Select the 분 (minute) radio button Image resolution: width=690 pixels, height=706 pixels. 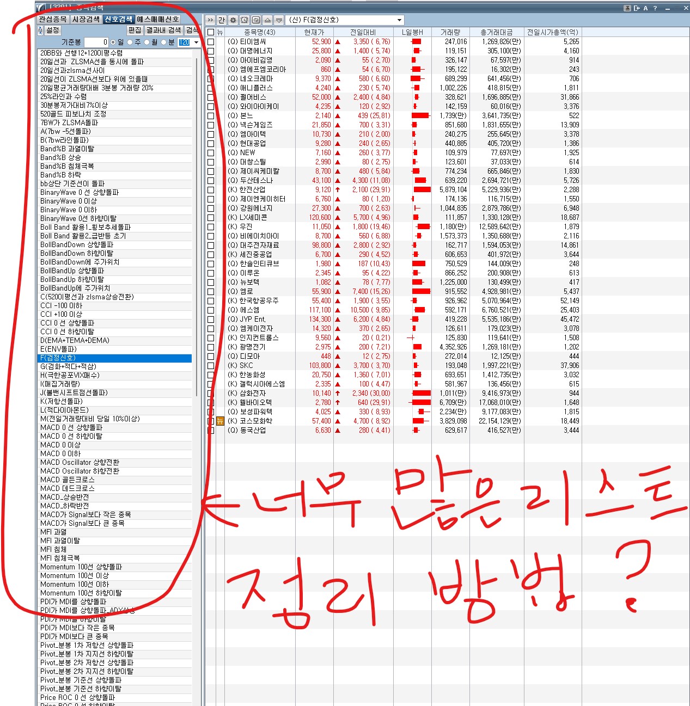(164, 42)
